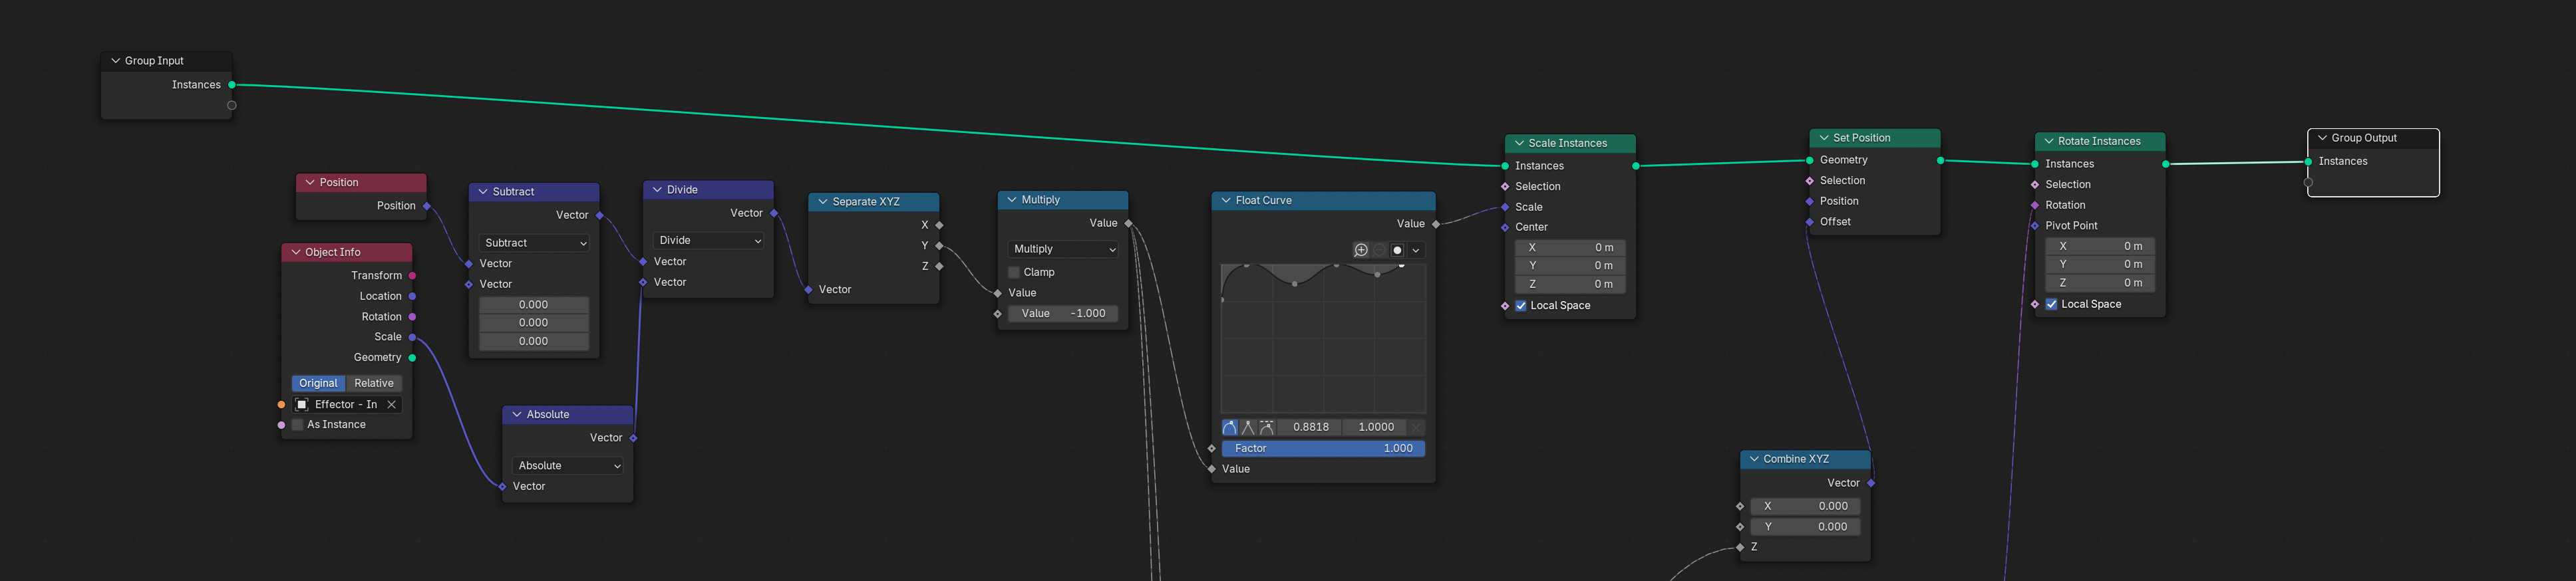Collapse the Separate XYZ node
Image resolution: width=2576 pixels, height=581 pixels.
(x=823, y=202)
